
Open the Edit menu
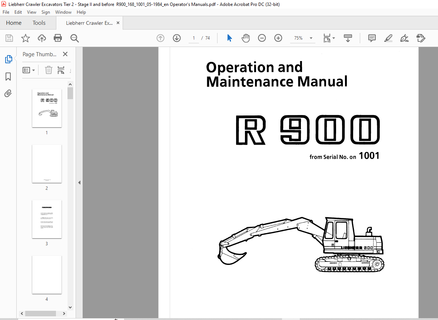click(18, 12)
